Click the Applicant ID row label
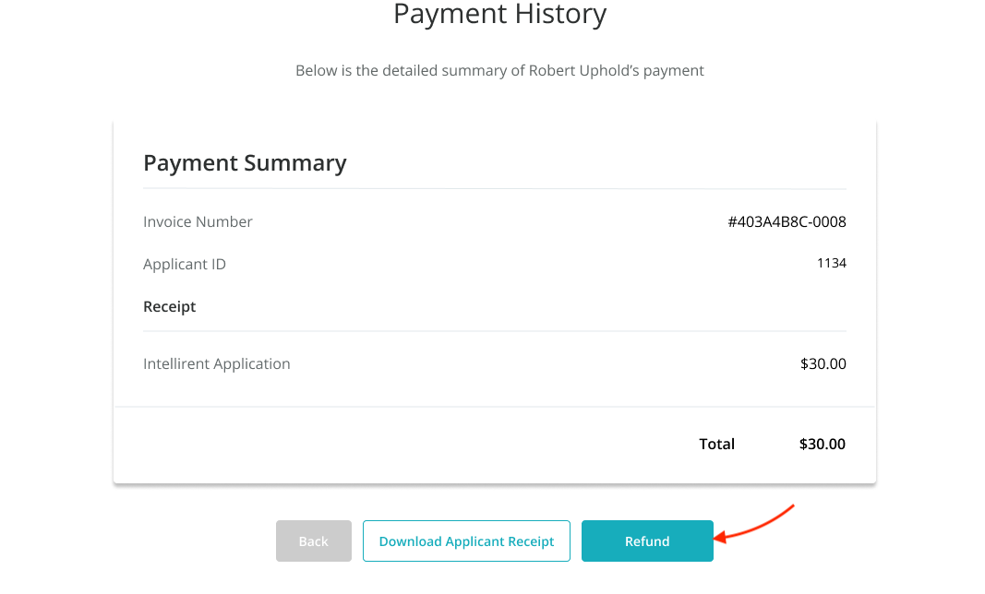This screenshot has height=594, width=985. point(185,264)
